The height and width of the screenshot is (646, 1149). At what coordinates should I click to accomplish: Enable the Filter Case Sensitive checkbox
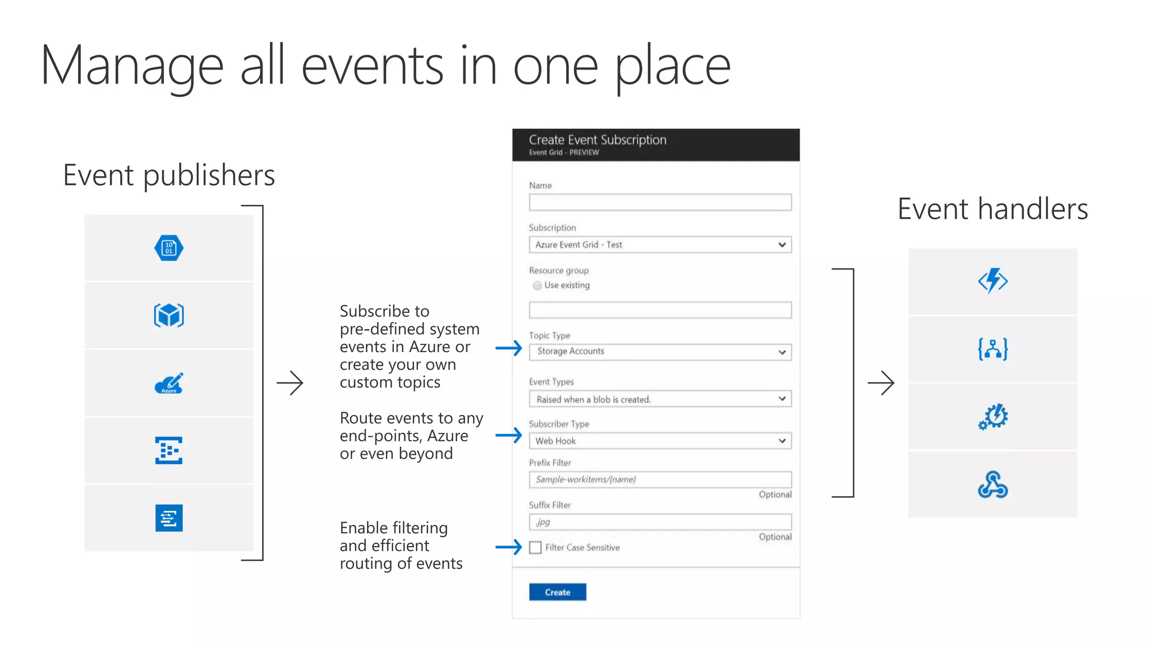pos(536,547)
